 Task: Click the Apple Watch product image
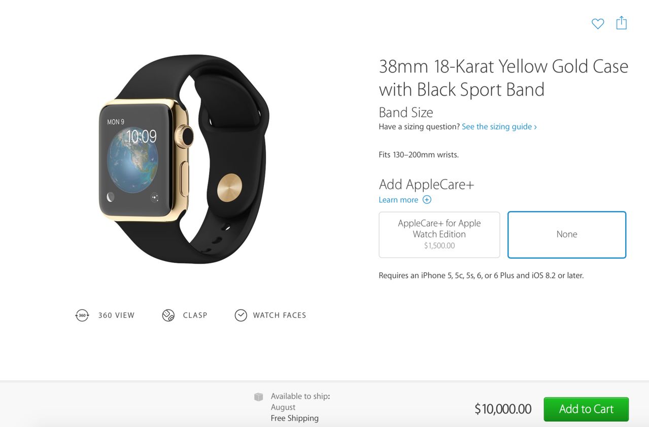(184, 159)
